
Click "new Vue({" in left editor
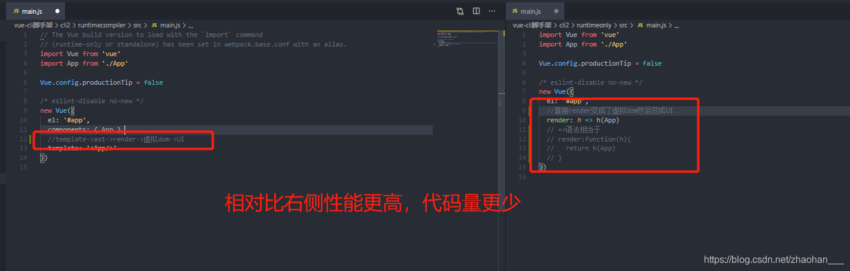click(57, 110)
